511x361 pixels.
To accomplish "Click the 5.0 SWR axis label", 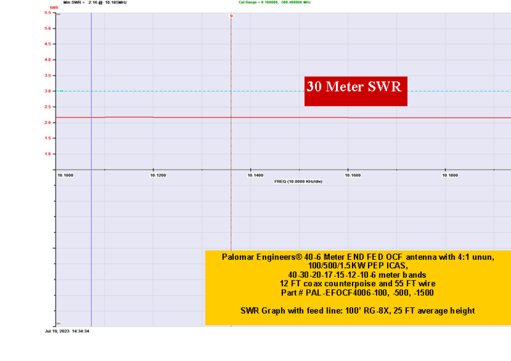I will (47, 28).
